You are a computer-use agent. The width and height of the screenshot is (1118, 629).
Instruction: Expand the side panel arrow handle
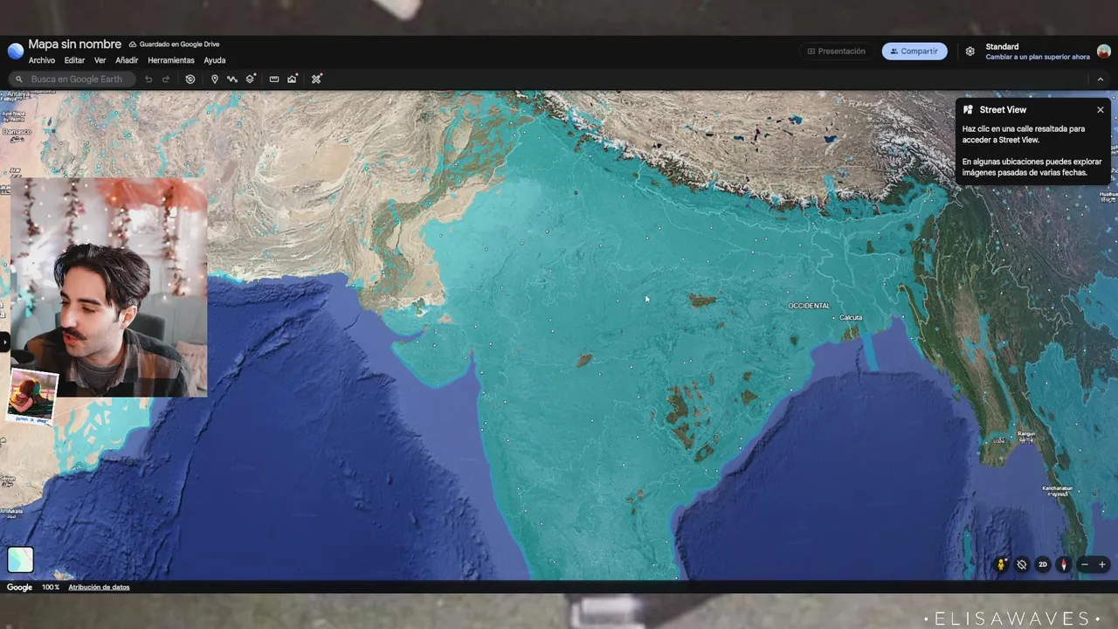[x=3, y=342]
